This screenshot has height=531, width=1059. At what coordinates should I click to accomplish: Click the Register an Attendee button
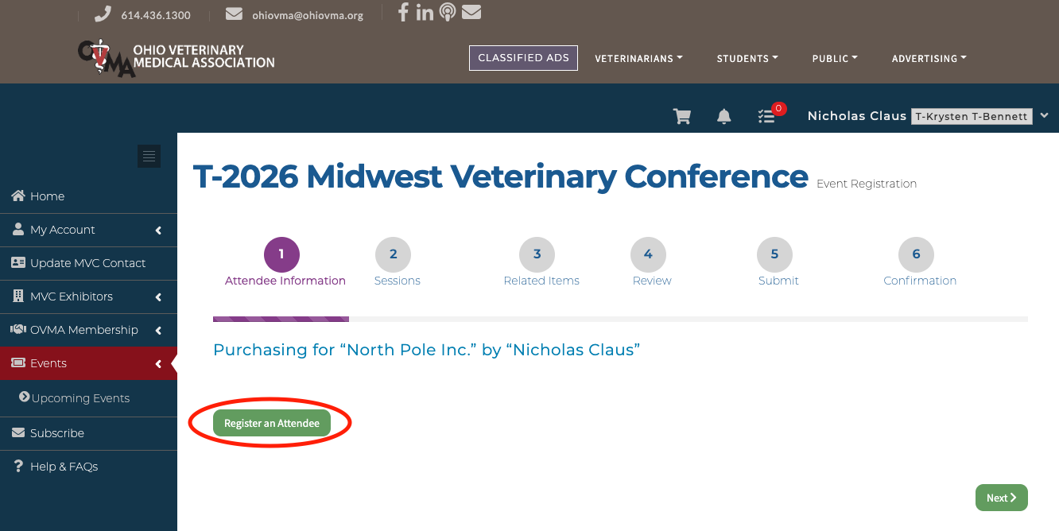272,423
